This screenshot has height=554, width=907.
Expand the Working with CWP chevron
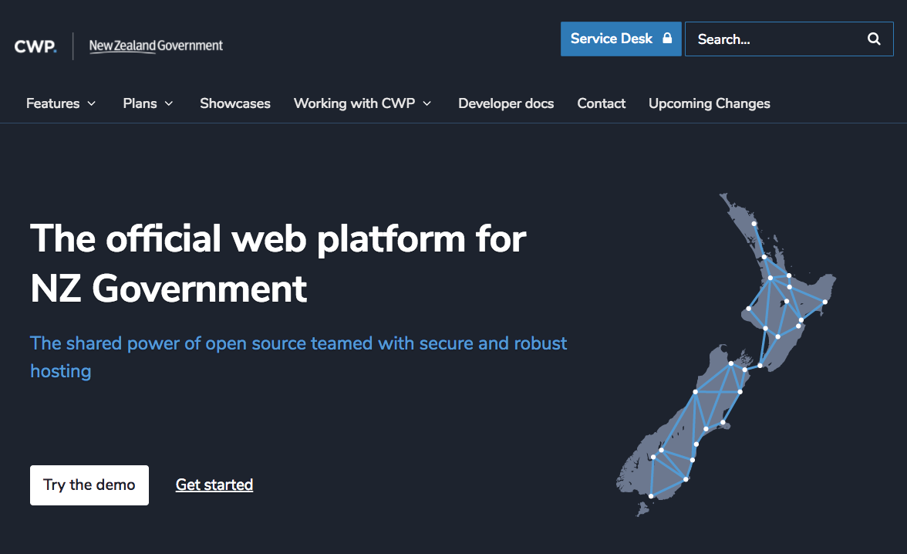[427, 103]
